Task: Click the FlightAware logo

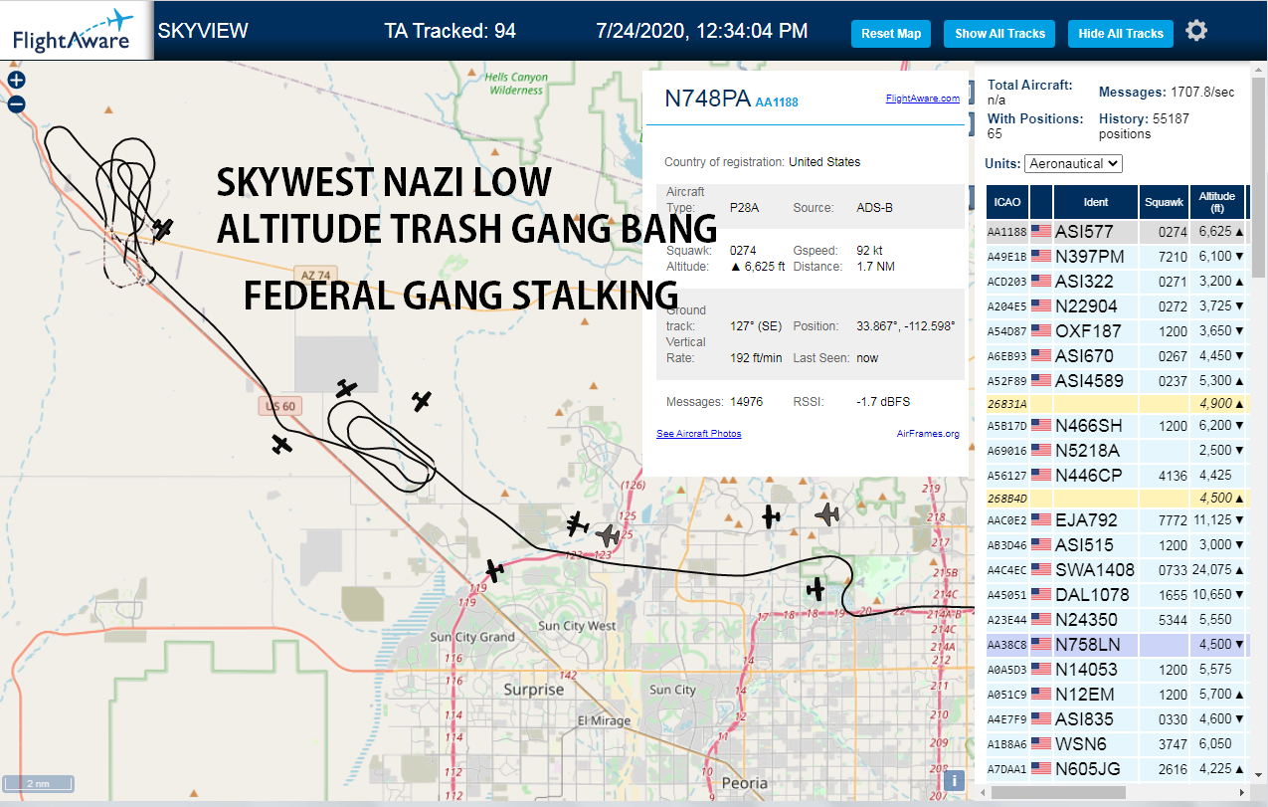Action: pyautogui.click(x=75, y=31)
